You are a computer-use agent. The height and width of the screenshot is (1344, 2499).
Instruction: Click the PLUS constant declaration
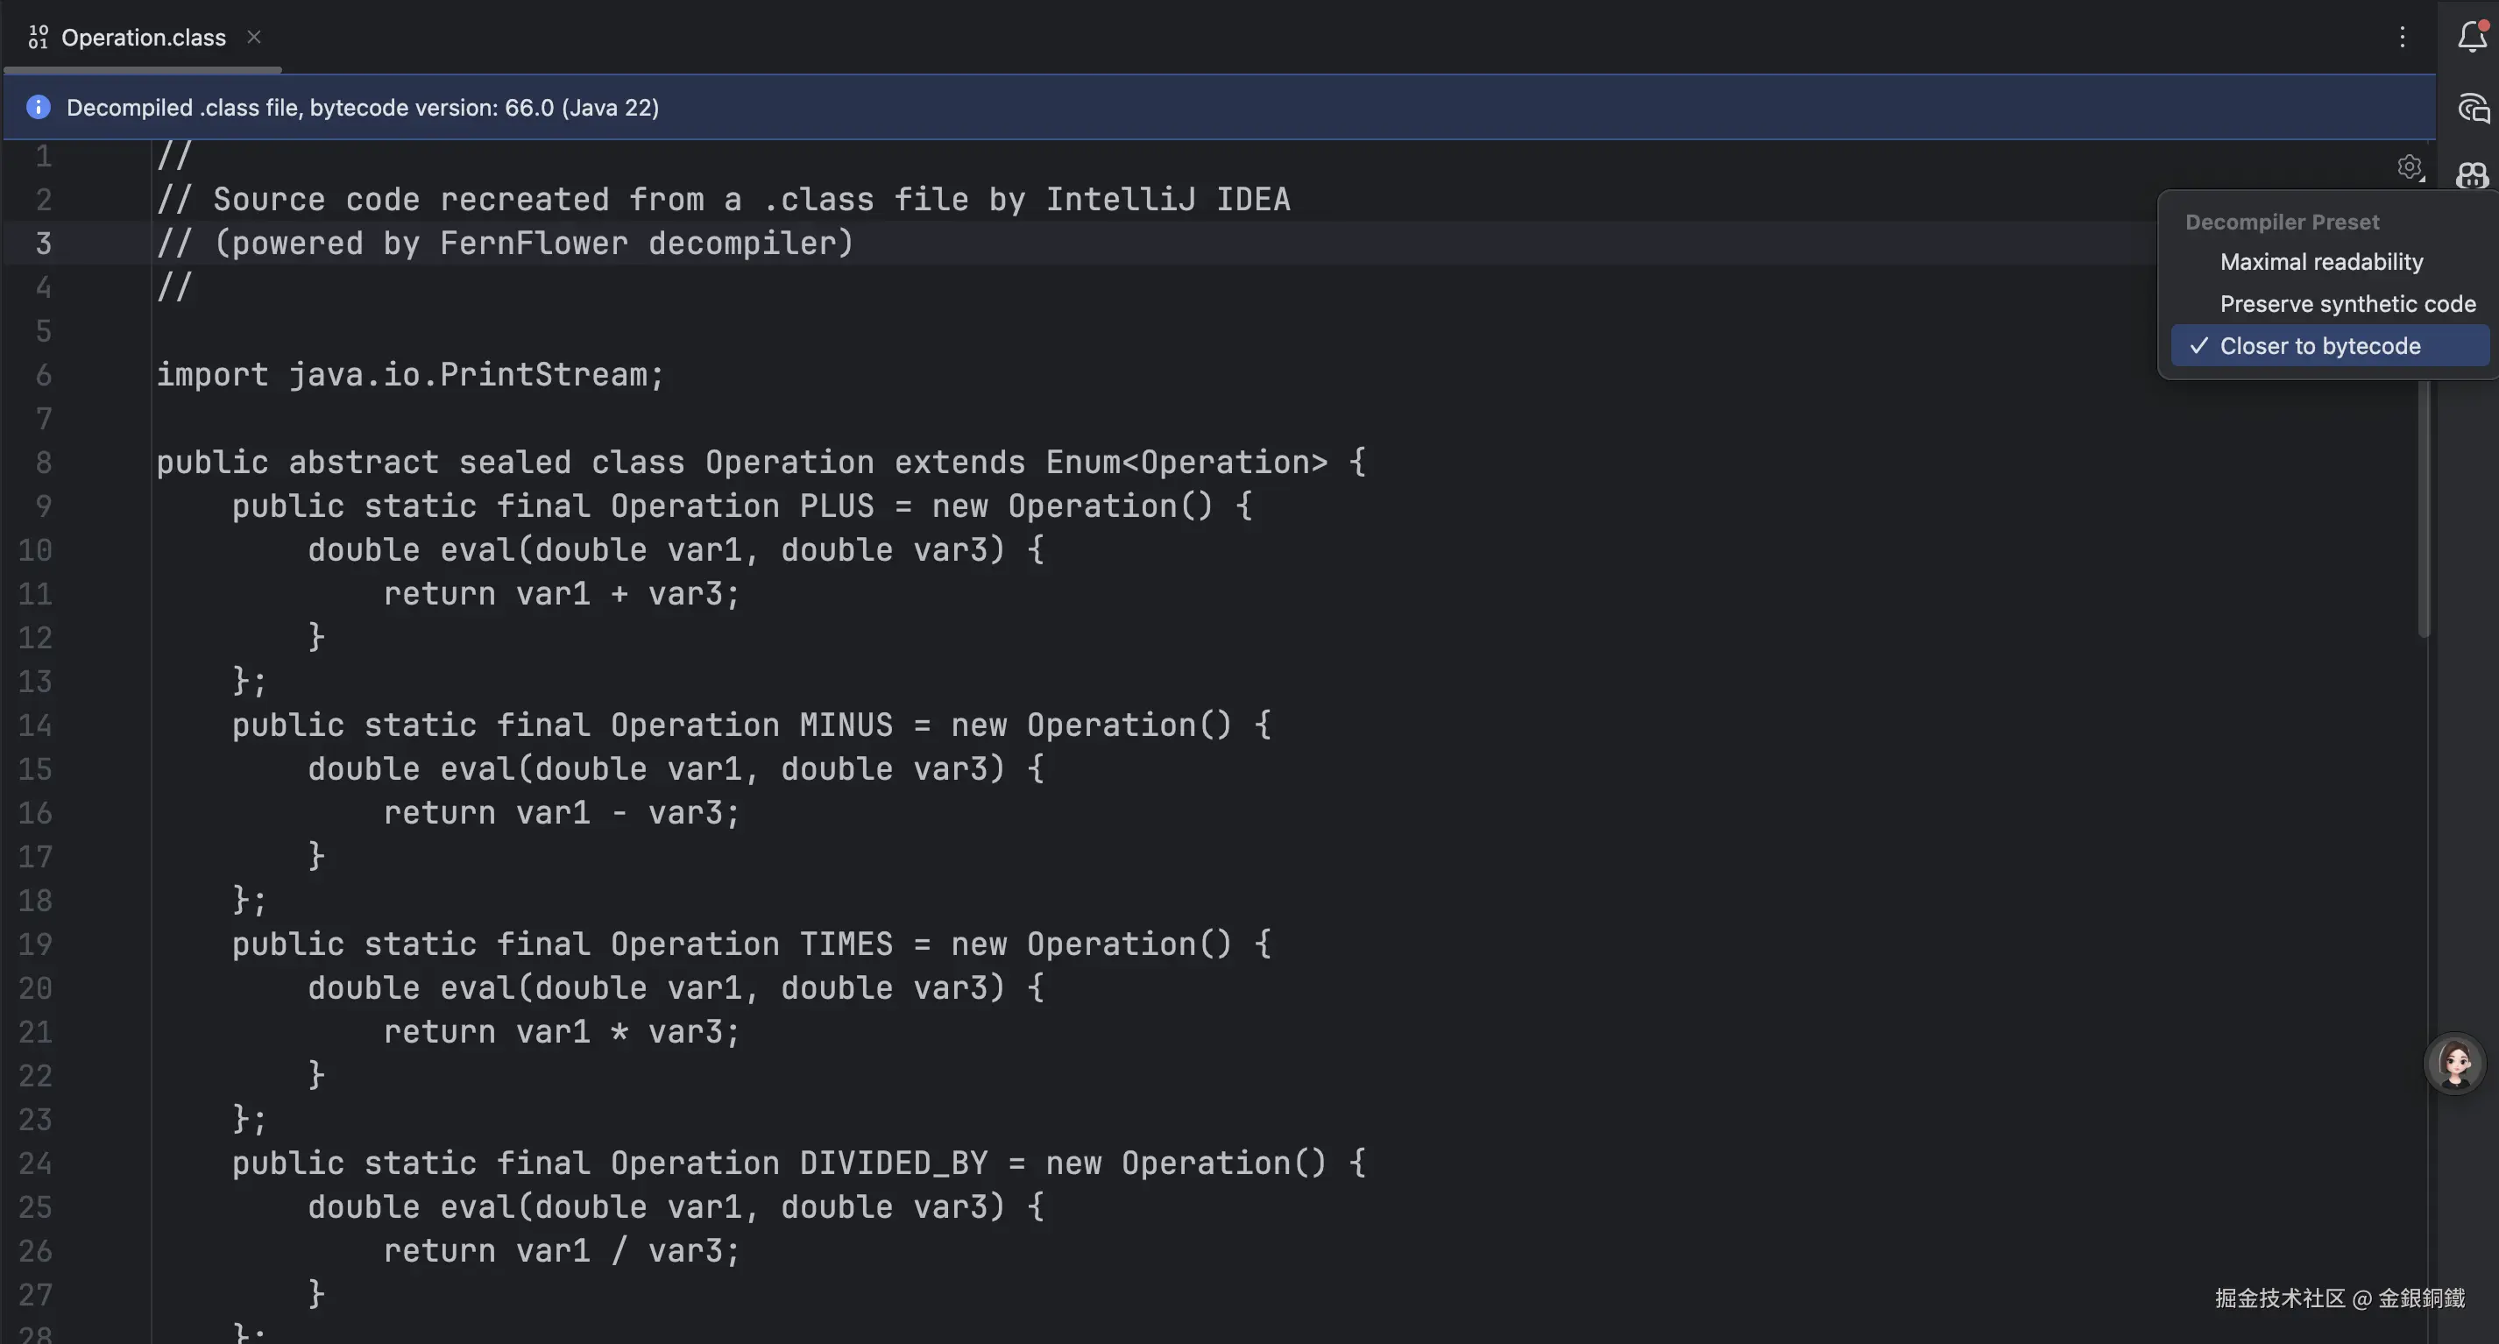point(836,506)
